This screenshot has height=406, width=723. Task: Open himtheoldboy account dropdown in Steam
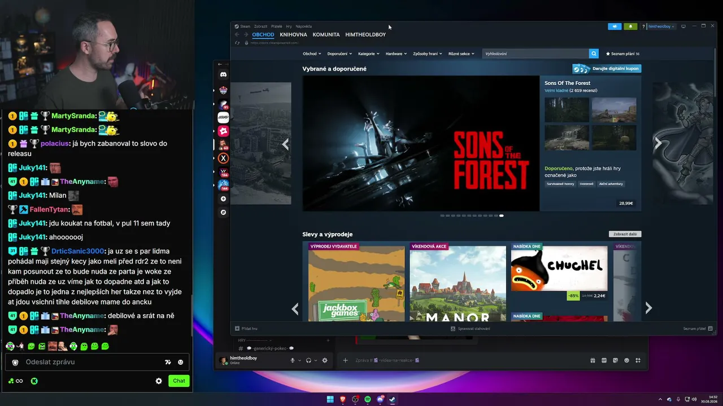pyautogui.click(x=661, y=27)
